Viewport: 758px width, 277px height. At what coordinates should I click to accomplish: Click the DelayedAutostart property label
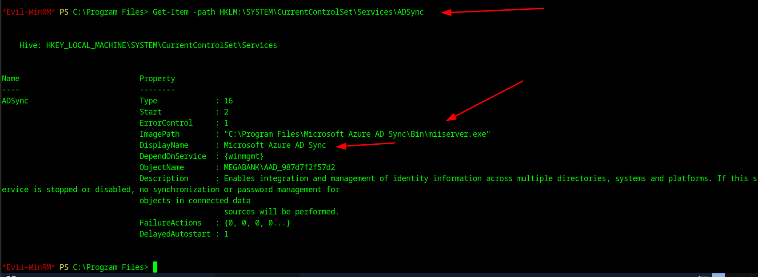pos(175,234)
